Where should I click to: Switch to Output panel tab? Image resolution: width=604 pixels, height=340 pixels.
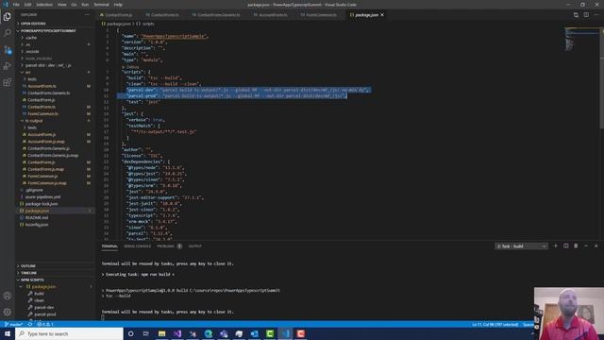(195, 246)
